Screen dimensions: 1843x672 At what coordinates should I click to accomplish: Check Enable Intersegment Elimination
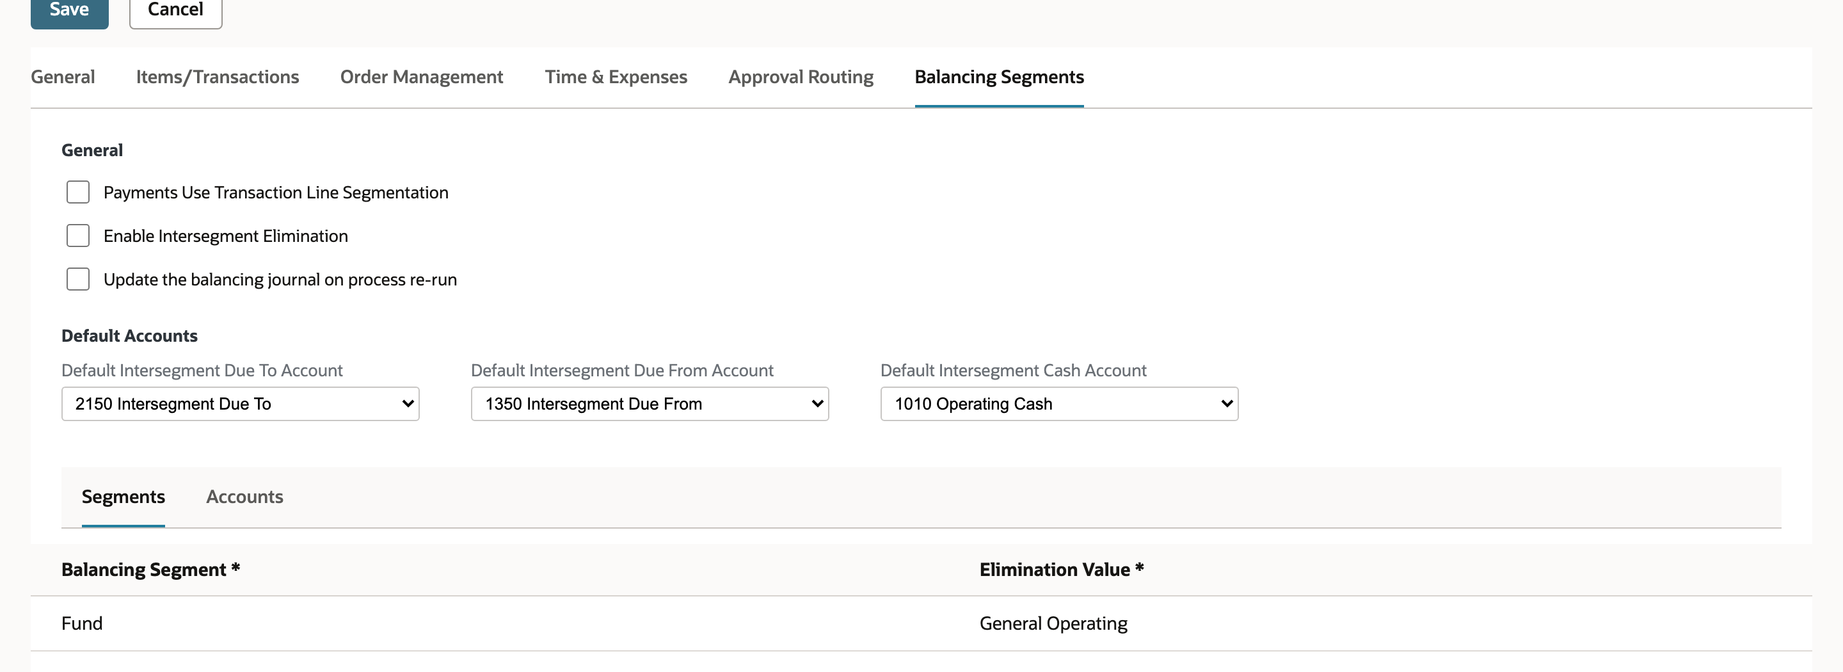(x=78, y=236)
